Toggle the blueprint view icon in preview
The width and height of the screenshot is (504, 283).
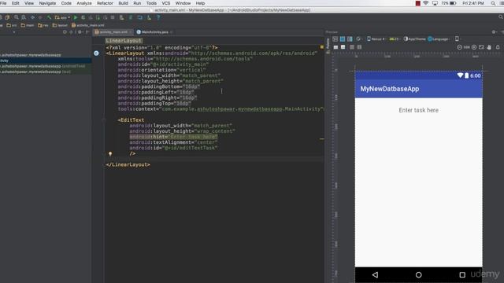pos(343,39)
